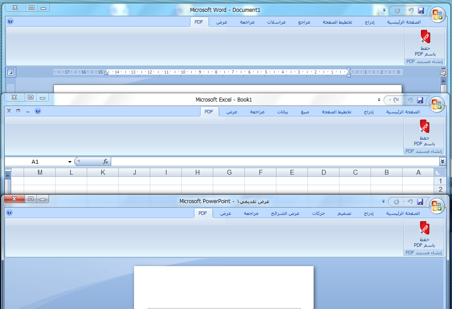Select PowerPoint PDF ribbon tab

203,214
